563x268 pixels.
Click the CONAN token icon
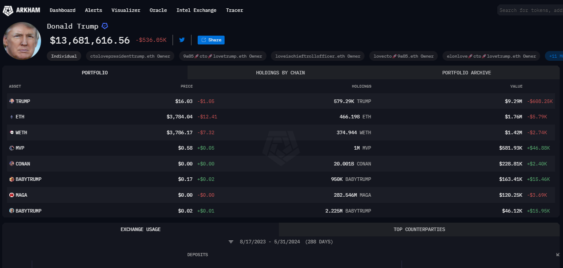[11, 164]
